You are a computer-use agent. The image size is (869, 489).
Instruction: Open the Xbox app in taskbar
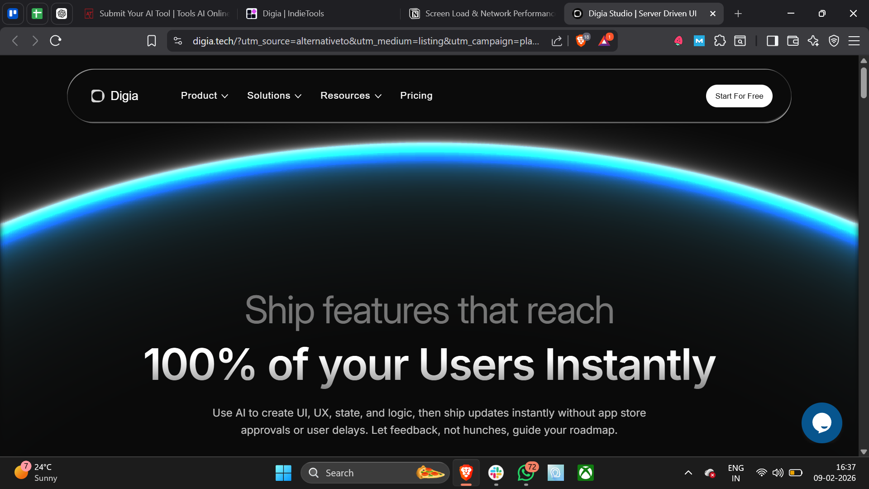(586, 473)
